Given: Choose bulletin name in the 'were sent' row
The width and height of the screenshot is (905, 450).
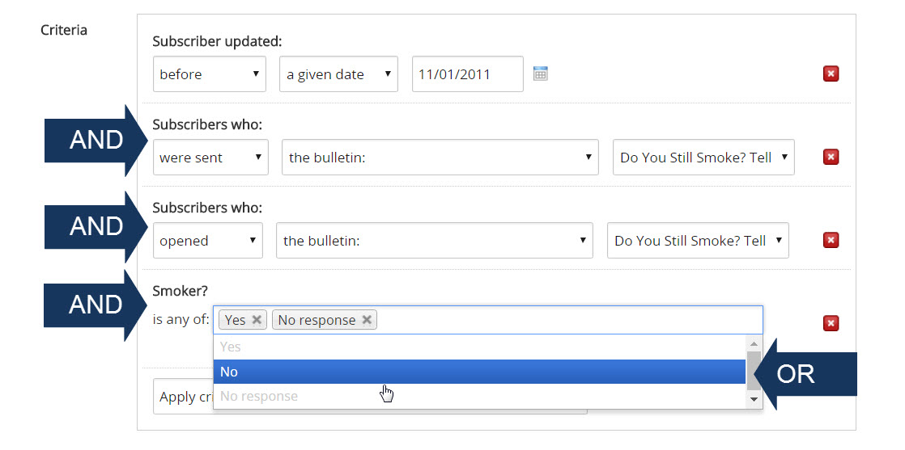Looking at the screenshot, I should [x=703, y=158].
